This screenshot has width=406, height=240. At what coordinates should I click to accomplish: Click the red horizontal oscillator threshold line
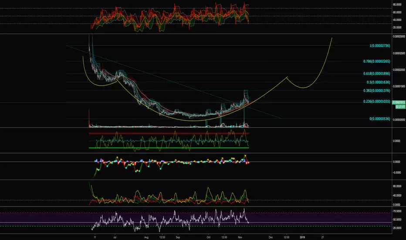click(169, 134)
